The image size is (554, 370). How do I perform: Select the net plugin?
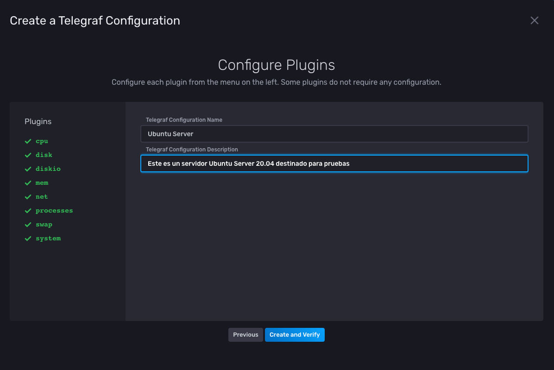[42, 197]
